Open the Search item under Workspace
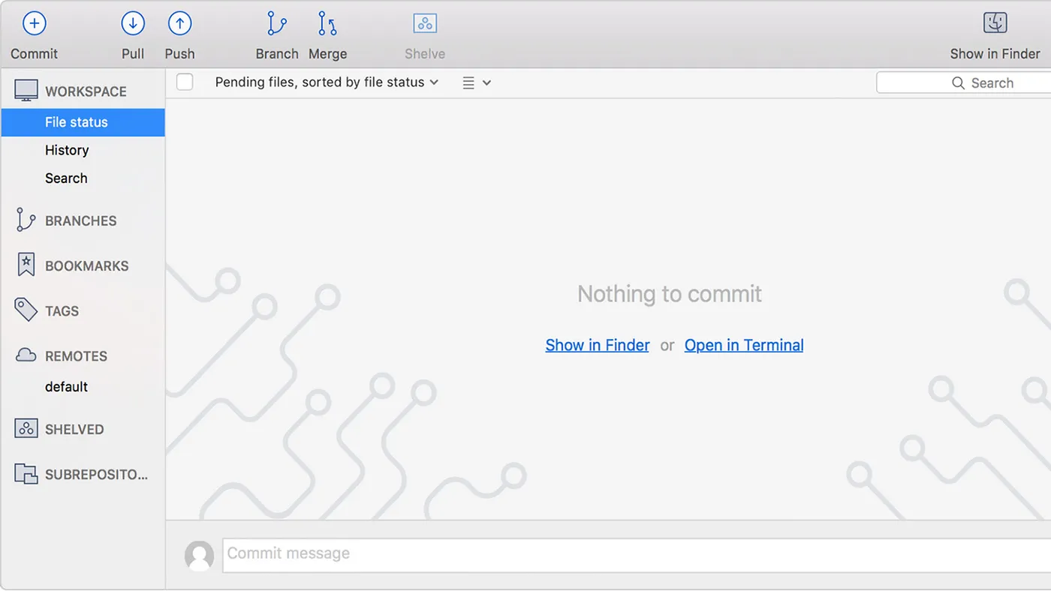1051x591 pixels. (x=66, y=178)
